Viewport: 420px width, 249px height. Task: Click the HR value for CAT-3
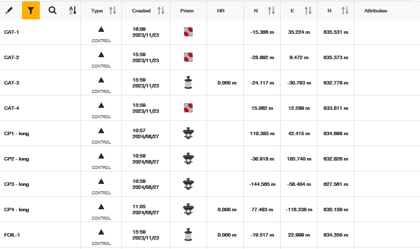[x=226, y=83]
